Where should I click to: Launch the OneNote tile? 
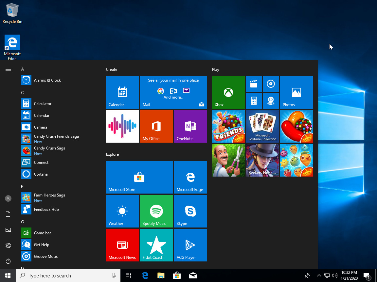pyautogui.click(x=190, y=126)
